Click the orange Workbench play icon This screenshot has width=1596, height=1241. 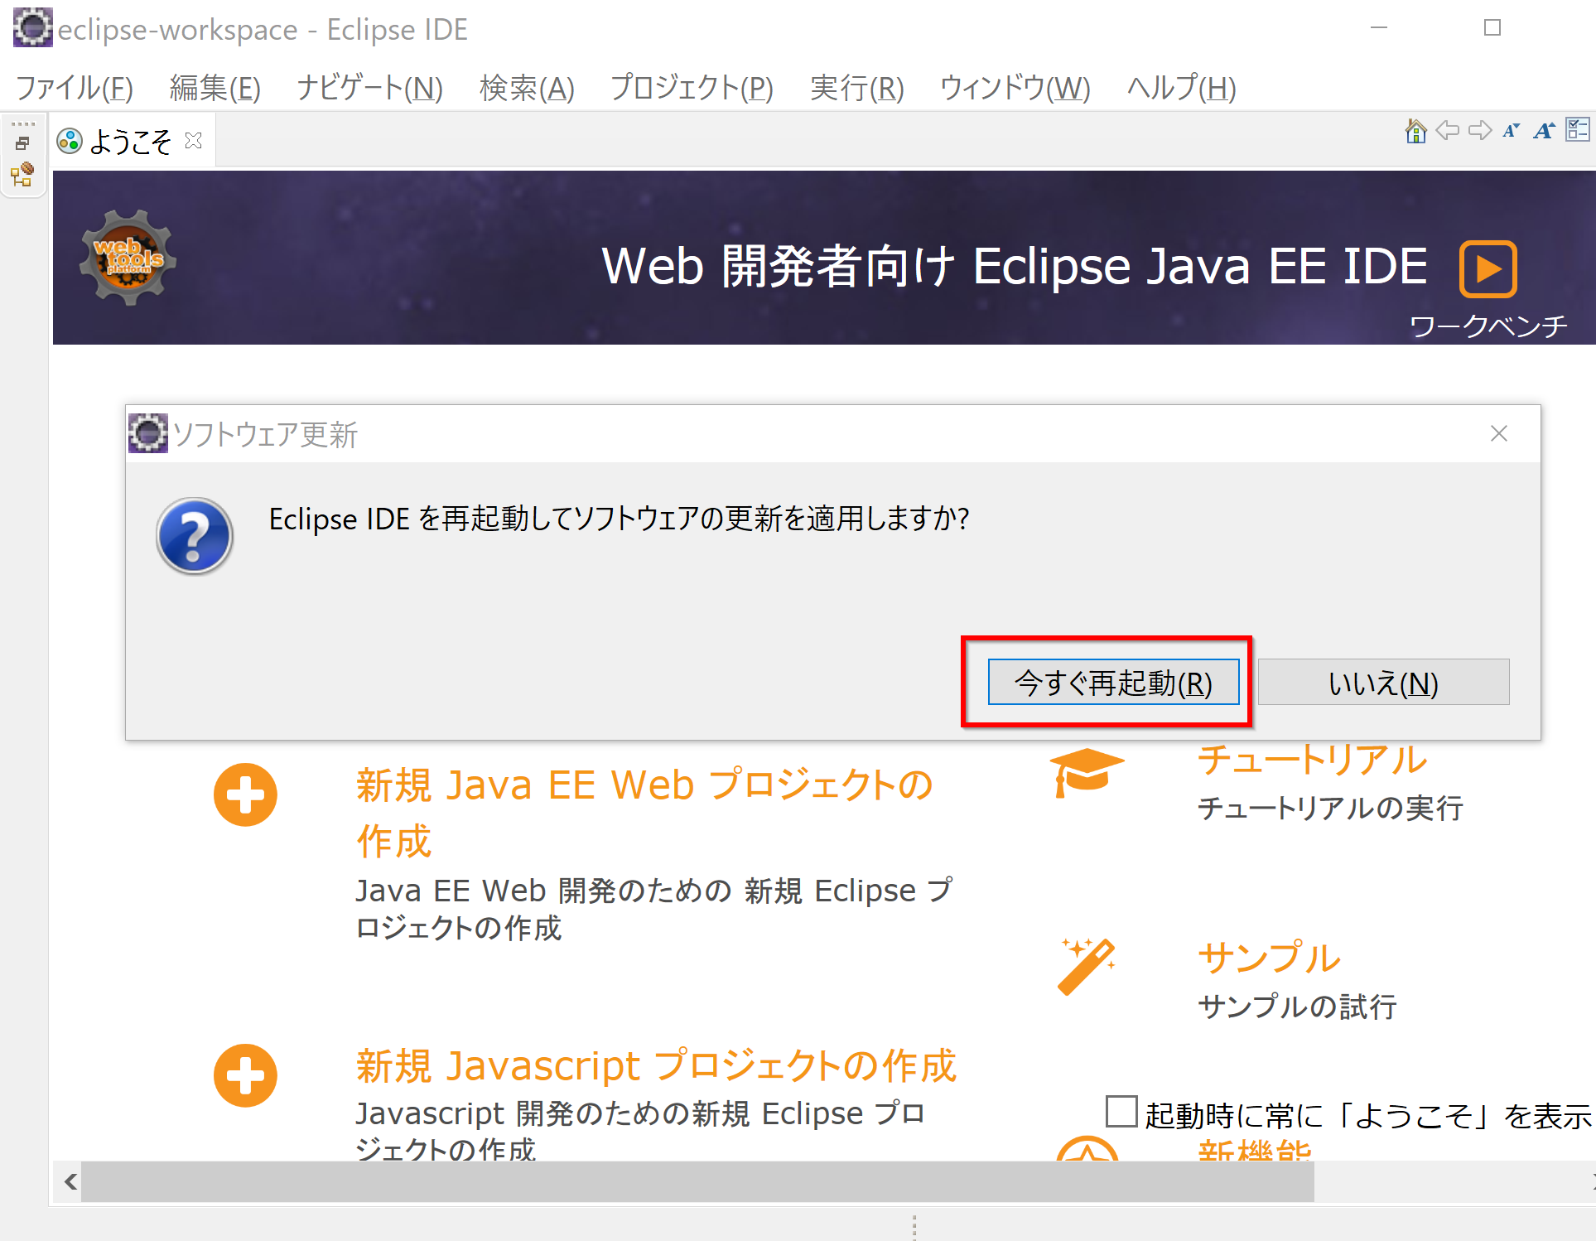(1488, 269)
